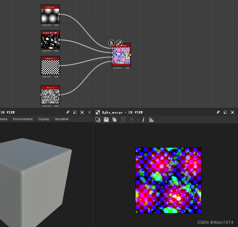This screenshot has width=238, height=227.
Task: Toggle UV display in 2D VIEW toolbar
Action: 131,120
